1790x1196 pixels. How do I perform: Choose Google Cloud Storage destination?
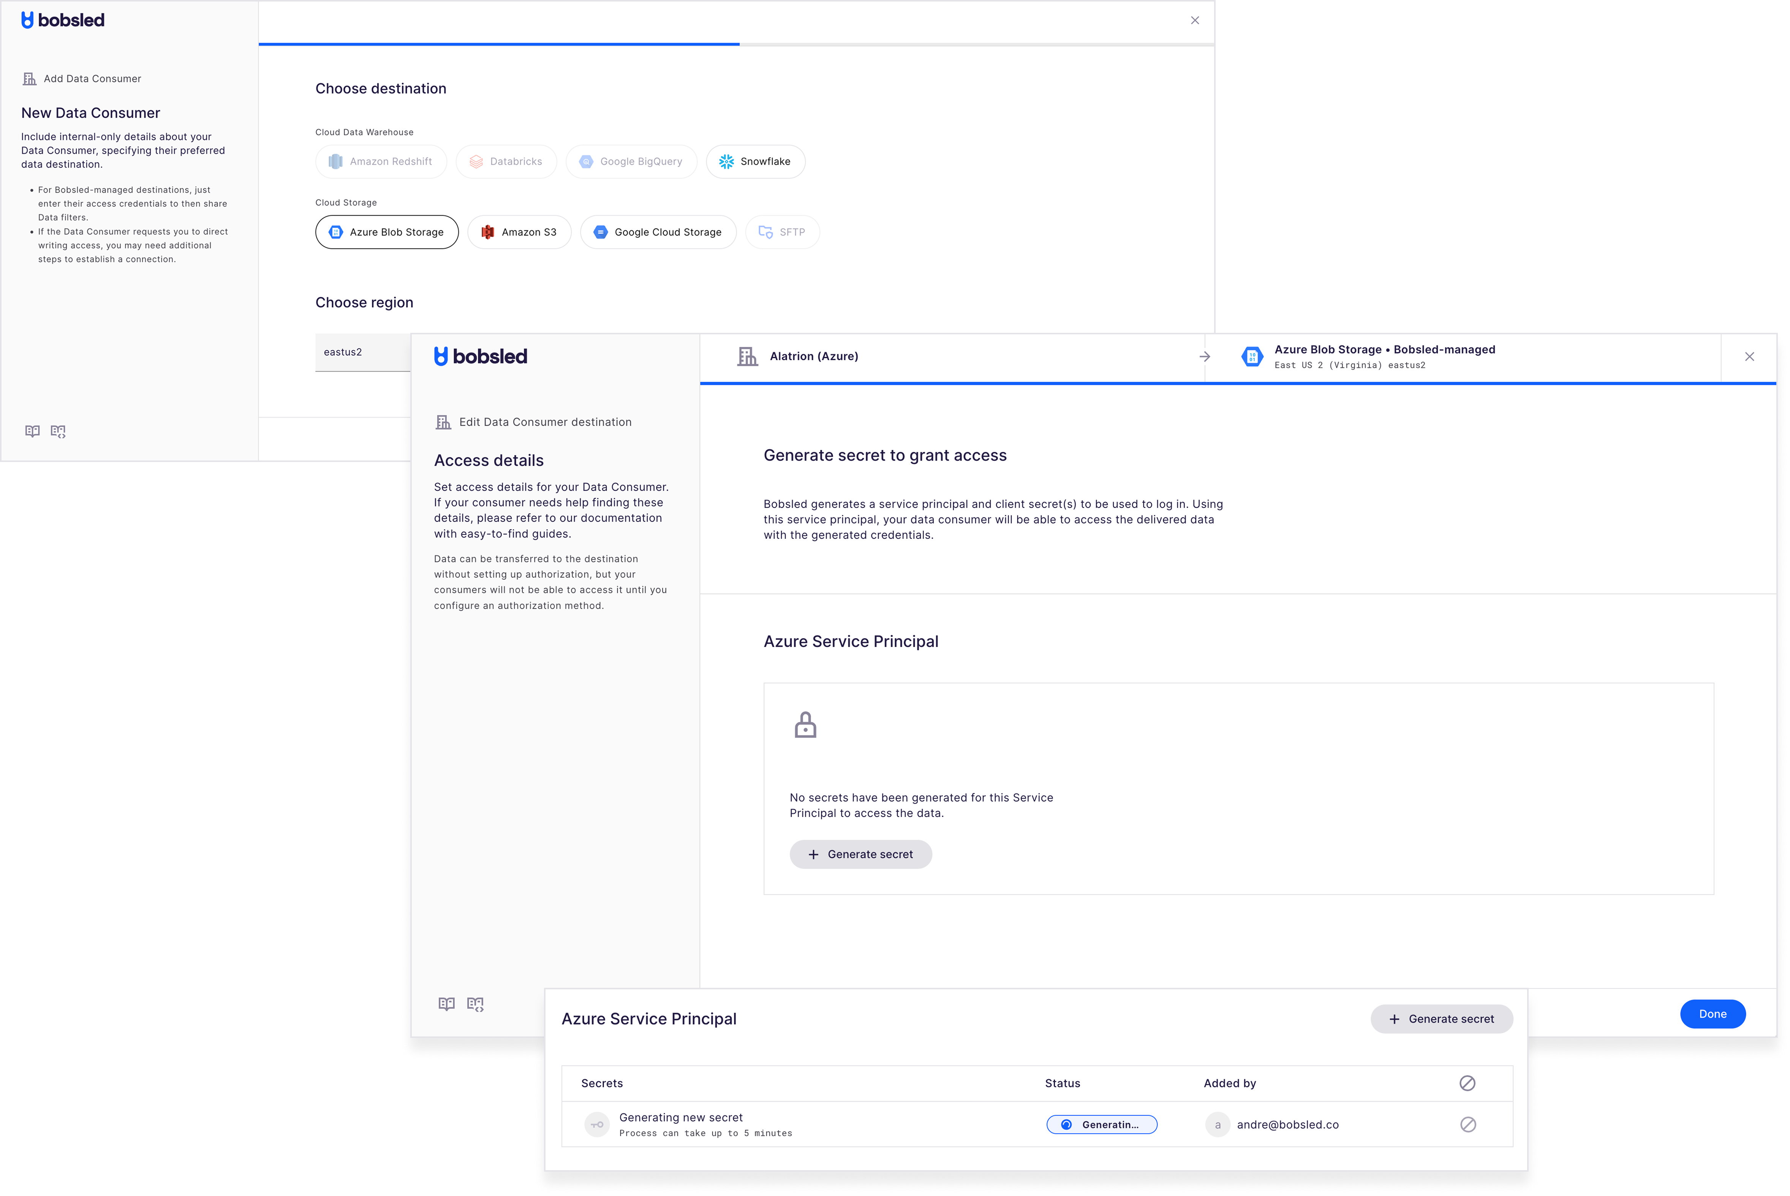pyautogui.click(x=658, y=232)
